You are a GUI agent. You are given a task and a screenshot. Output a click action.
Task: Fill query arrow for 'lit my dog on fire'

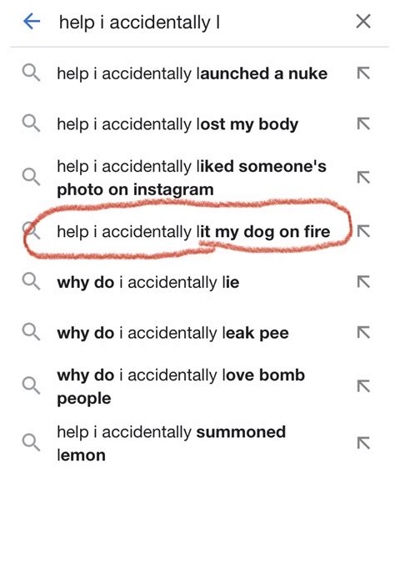[363, 231]
